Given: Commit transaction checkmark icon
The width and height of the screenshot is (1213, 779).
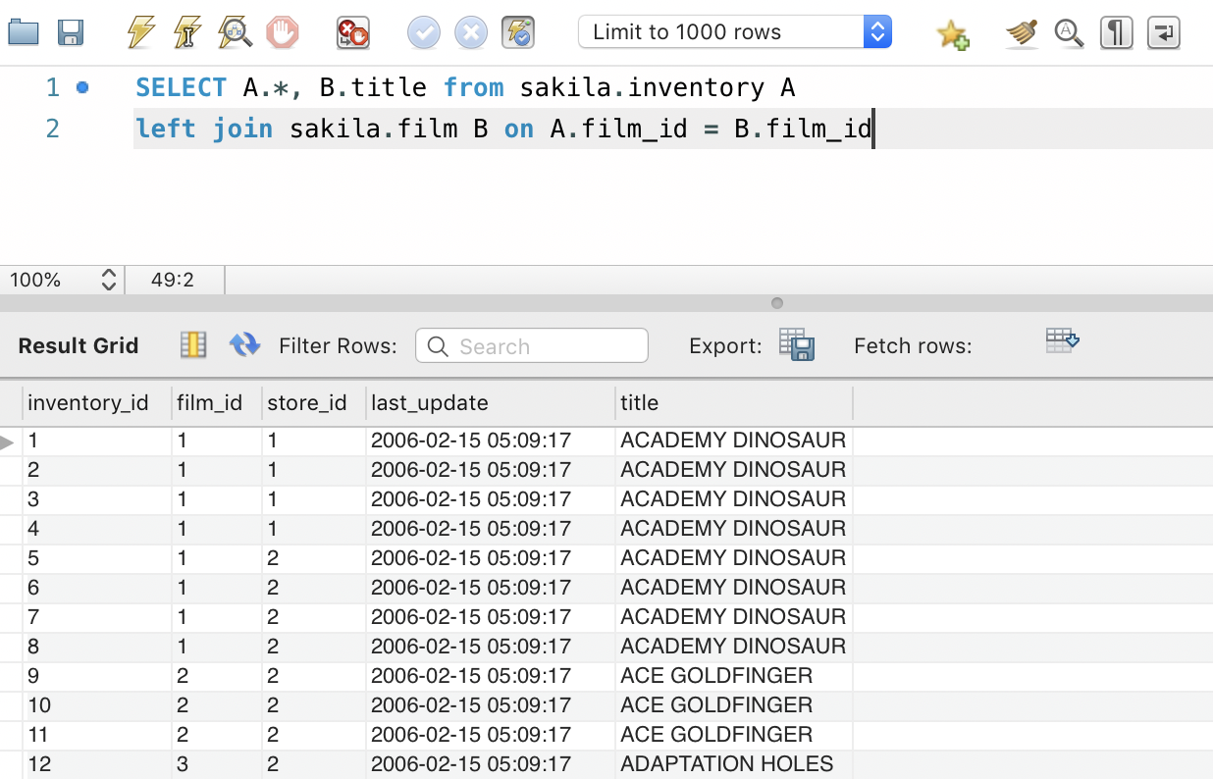Looking at the screenshot, I should point(424,33).
